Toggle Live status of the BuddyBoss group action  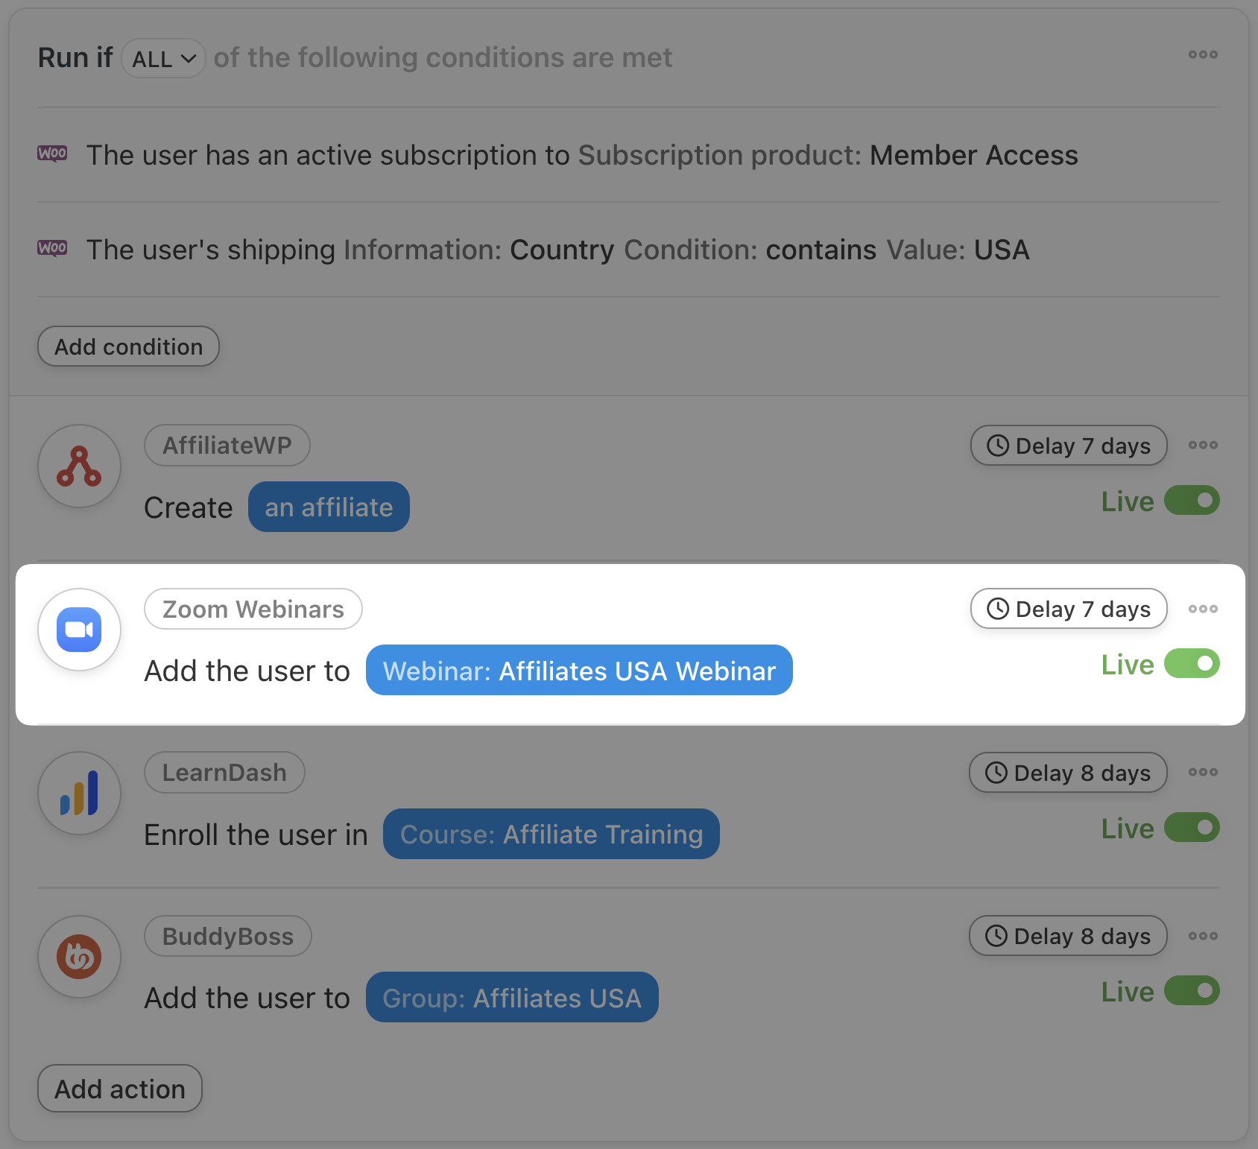coord(1192,990)
